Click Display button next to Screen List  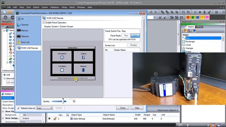[x=133, y=45]
